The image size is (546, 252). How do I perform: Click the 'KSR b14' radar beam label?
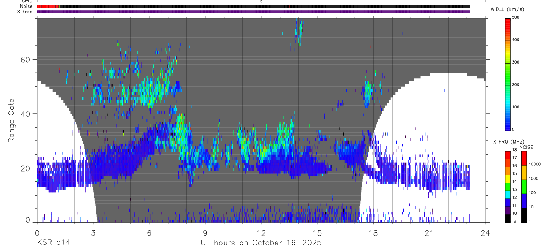53,243
